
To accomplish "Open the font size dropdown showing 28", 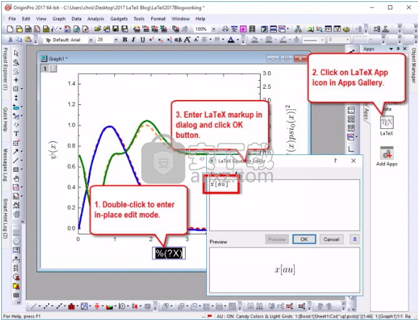I will 116,40.
